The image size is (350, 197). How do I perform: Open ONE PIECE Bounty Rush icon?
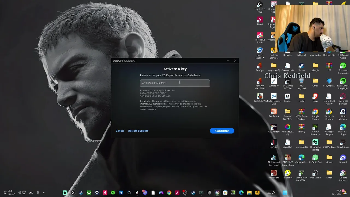[287, 161]
